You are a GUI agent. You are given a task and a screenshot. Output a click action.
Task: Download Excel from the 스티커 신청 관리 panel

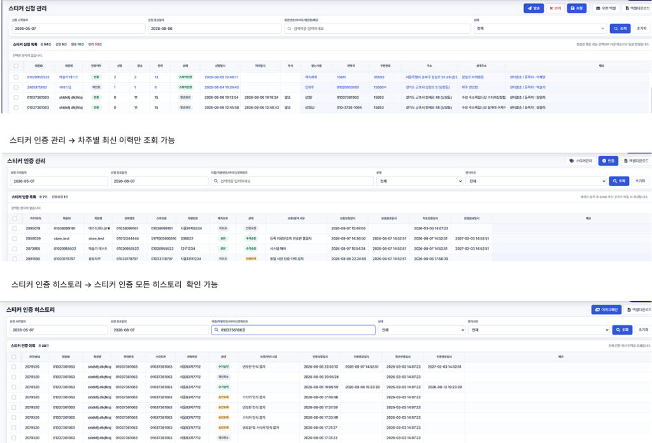(637, 8)
